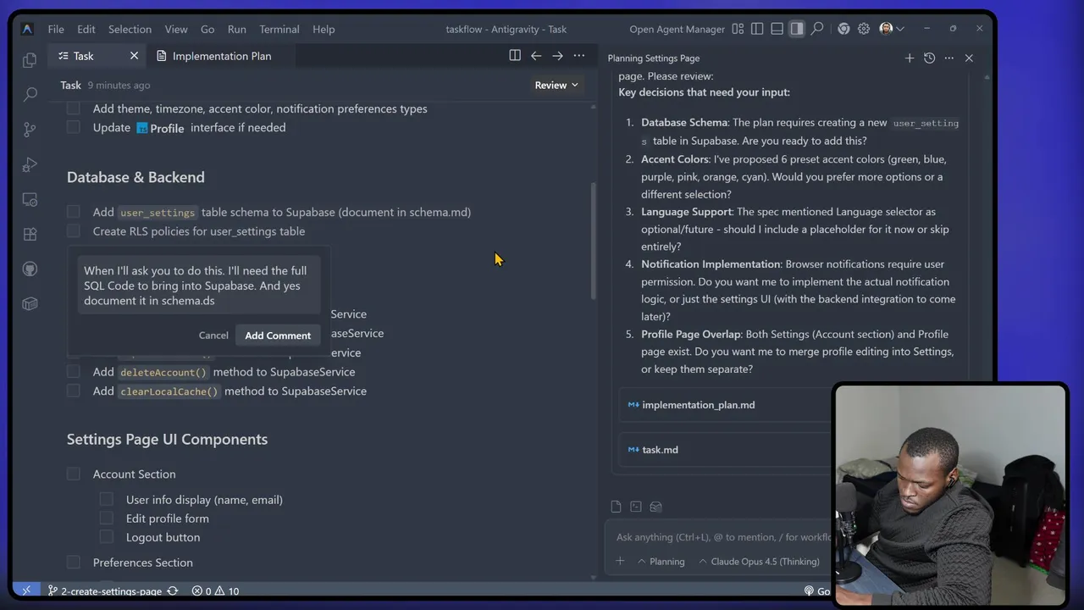Viewport: 1084px width, 610px height.
Task: Open conversation history clock icon
Action: [929, 58]
